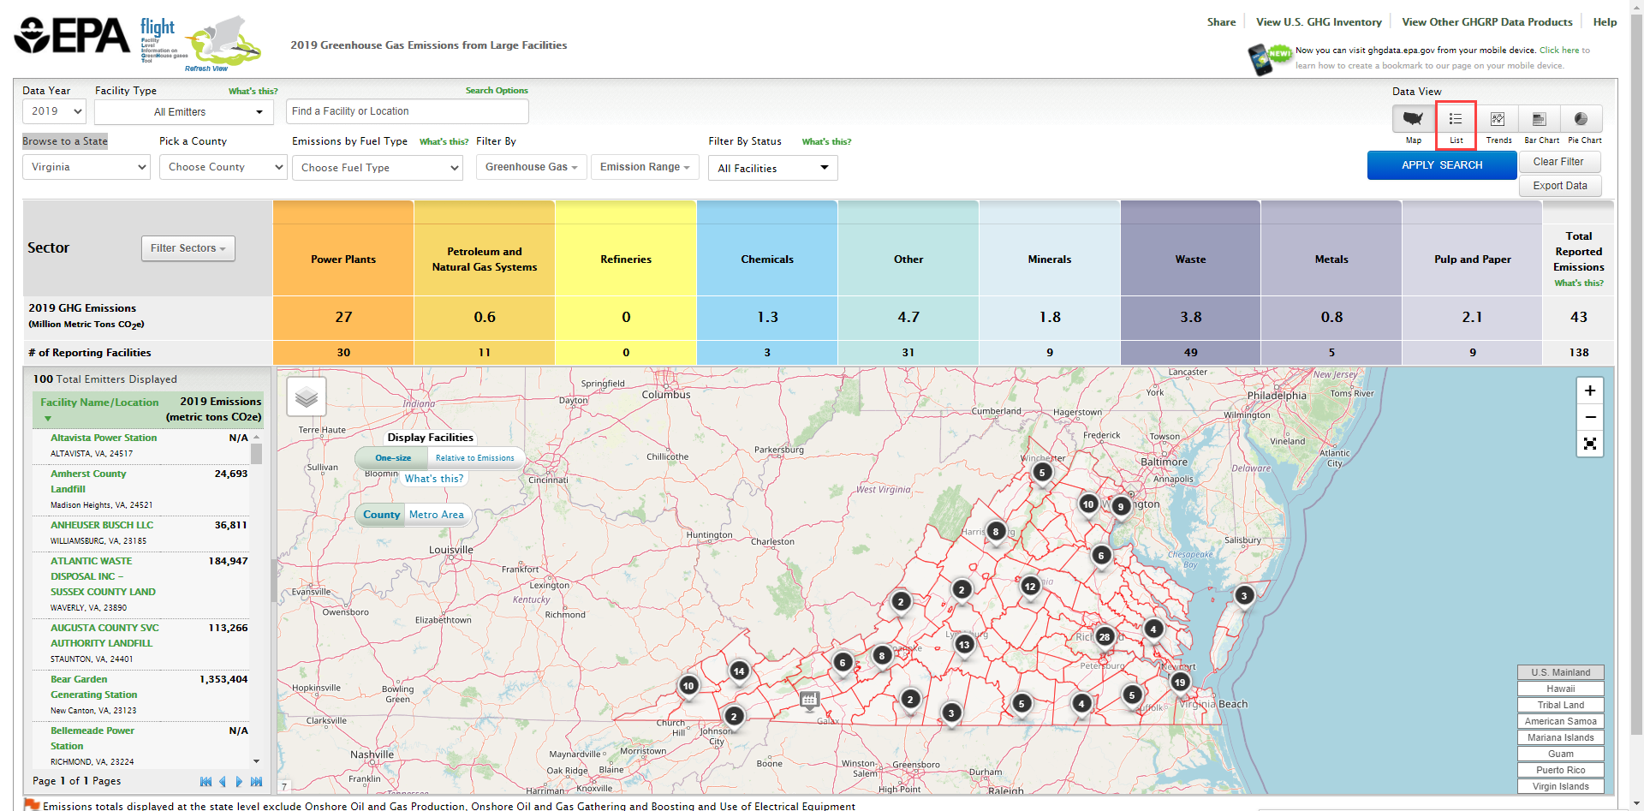Select the Hawaii map region
The width and height of the screenshot is (1644, 811).
(1561, 689)
